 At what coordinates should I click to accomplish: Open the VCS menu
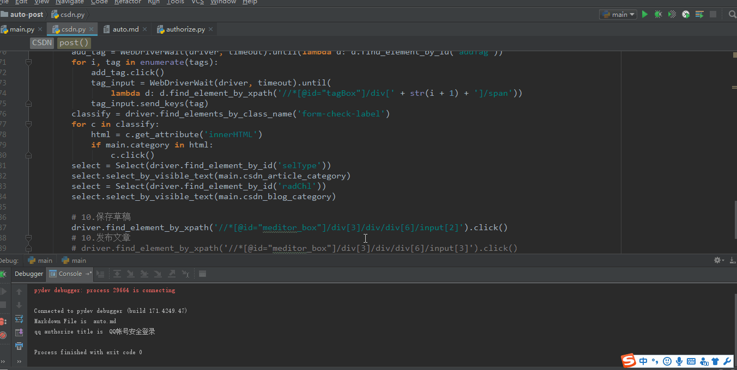coord(198,2)
